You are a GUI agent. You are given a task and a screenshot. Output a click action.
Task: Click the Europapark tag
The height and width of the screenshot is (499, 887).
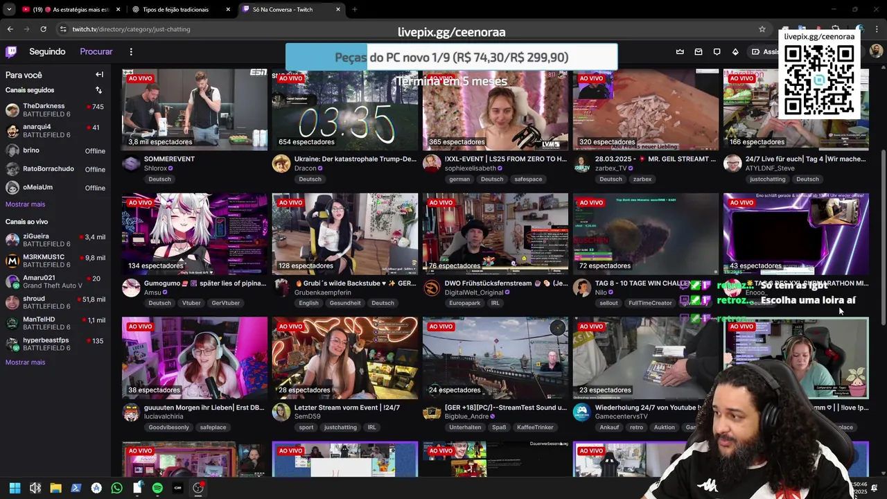pos(464,303)
